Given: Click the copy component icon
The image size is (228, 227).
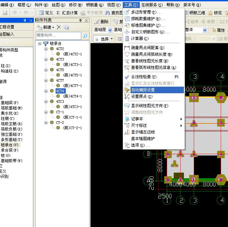Looking at the screenshot, I should click(x=66, y=27).
